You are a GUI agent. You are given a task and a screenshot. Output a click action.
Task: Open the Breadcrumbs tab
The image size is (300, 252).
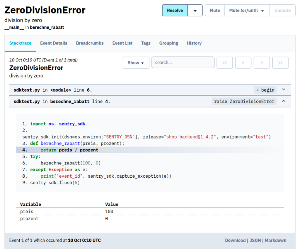pos(90,43)
